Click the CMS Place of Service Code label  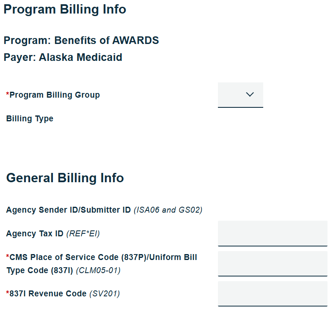(x=102, y=257)
